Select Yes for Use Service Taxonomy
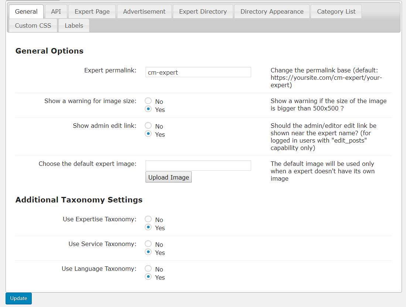This screenshot has height=307, width=406. [x=148, y=252]
